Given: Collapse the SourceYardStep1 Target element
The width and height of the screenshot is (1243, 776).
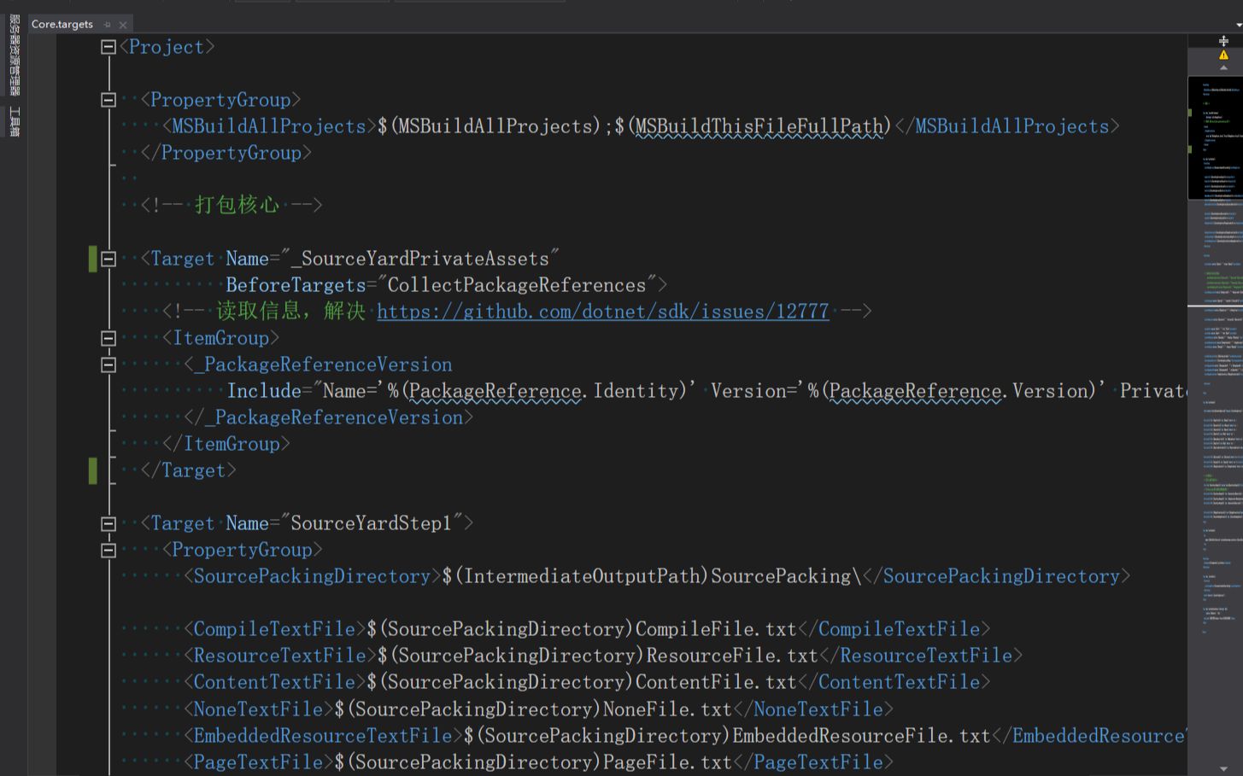Looking at the screenshot, I should click(108, 524).
